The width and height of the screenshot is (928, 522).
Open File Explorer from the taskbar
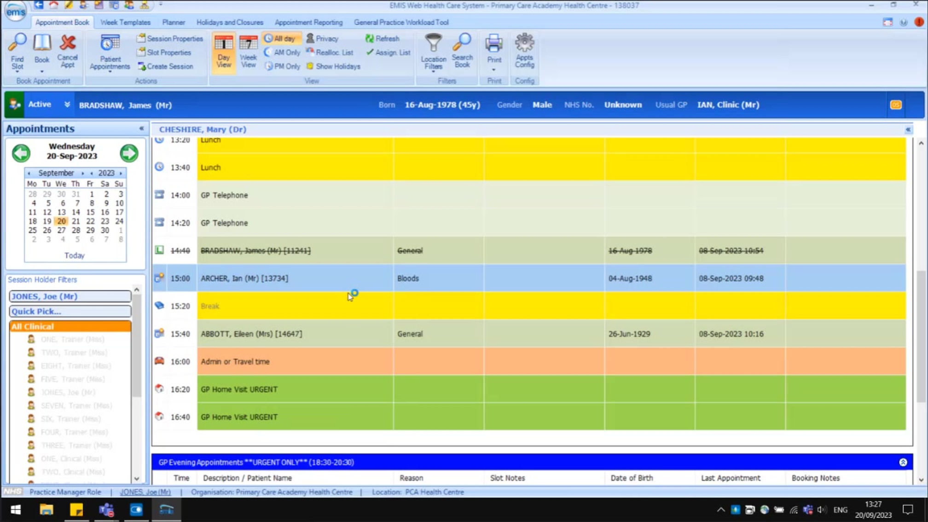(46, 510)
